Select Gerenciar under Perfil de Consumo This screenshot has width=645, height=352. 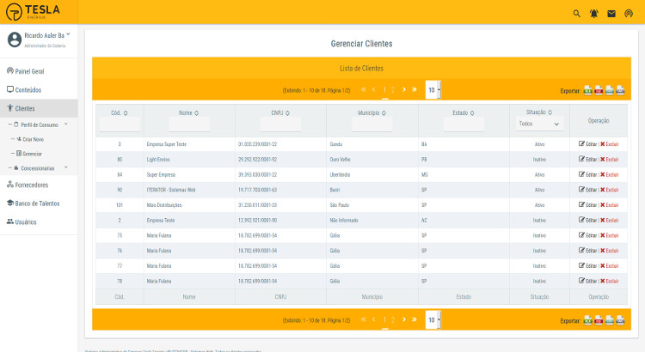click(x=29, y=154)
